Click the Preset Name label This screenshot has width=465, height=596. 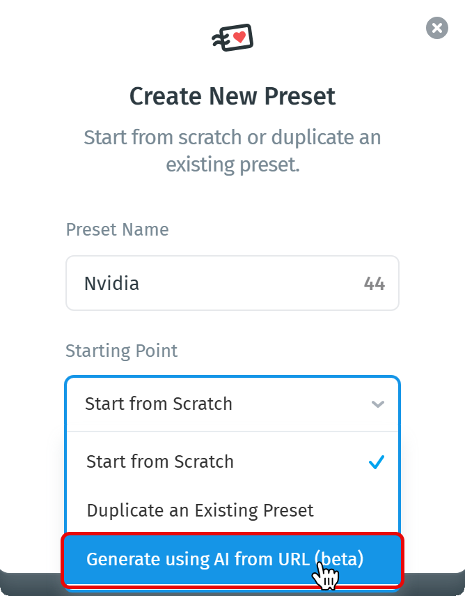(x=117, y=229)
